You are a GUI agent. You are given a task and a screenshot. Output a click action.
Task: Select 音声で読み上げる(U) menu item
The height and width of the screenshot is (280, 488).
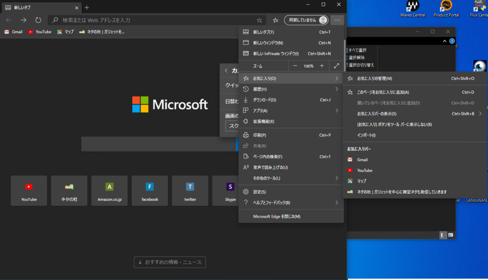coord(291,167)
